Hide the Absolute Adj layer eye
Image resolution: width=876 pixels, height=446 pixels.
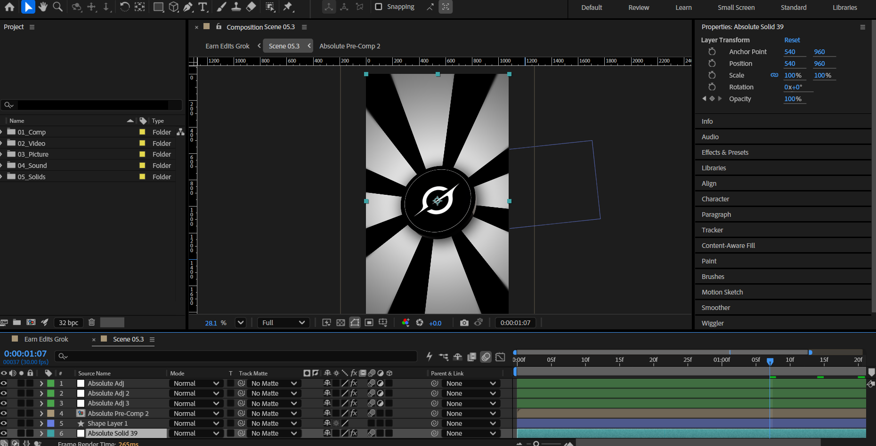[x=4, y=383]
